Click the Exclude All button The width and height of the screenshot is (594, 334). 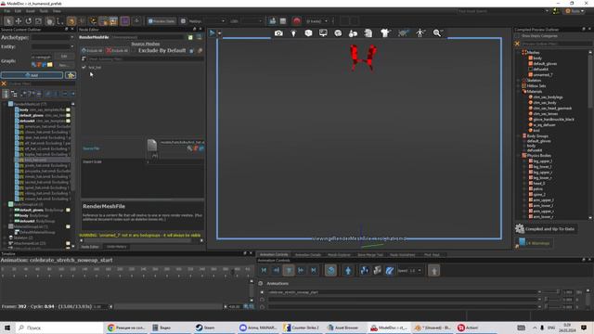(x=117, y=51)
